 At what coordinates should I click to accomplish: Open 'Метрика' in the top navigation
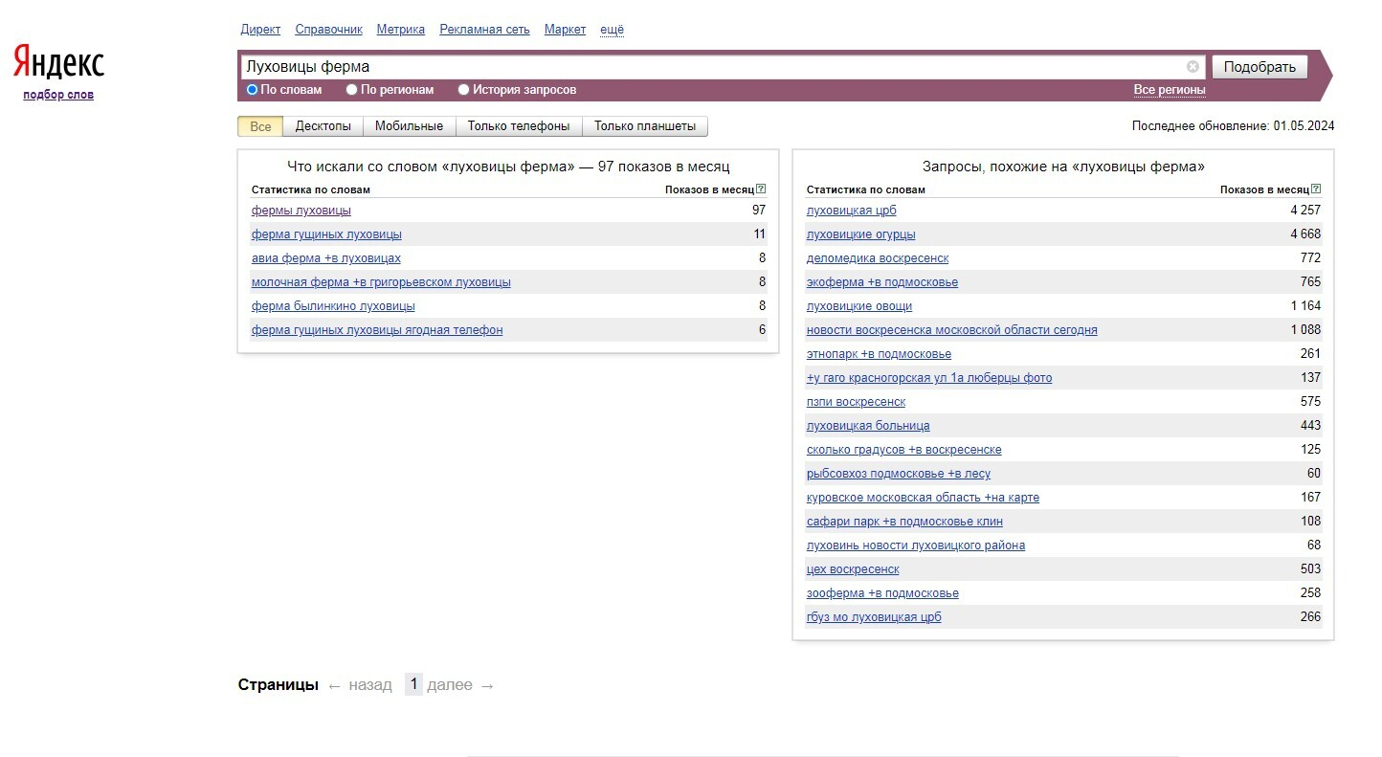pyautogui.click(x=401, y=30)
